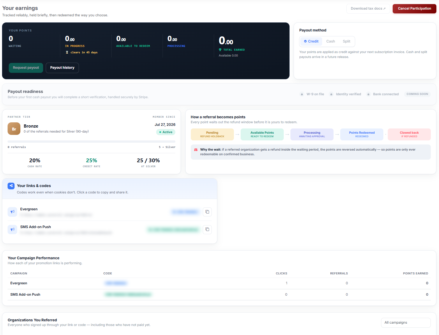Click the Cancel Participation button
Screen dimensions: 439x335
pyautogui.click(x=415, y=8)
